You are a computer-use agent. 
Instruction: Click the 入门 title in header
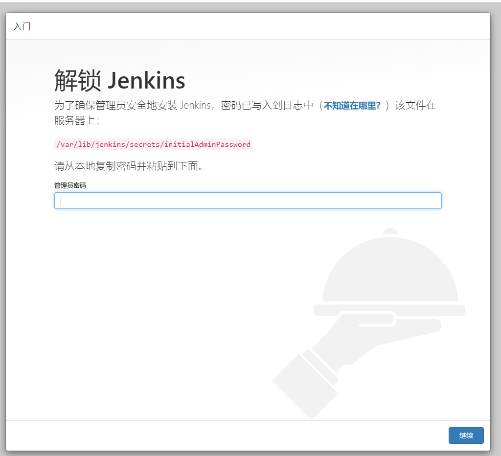click(22, 26)
